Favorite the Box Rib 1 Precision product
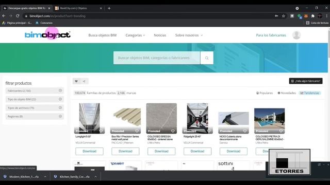The height and width of the screenshot is (185, 330). coord(137,131)
